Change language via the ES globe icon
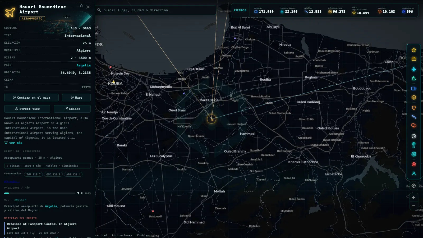This screenshot has height=238, width=423. (x=414, y=145)
